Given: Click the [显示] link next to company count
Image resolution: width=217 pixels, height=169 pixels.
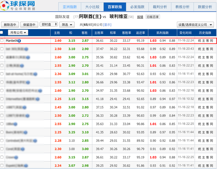Looking at the screenshot, I should click(x=107, y=25).
